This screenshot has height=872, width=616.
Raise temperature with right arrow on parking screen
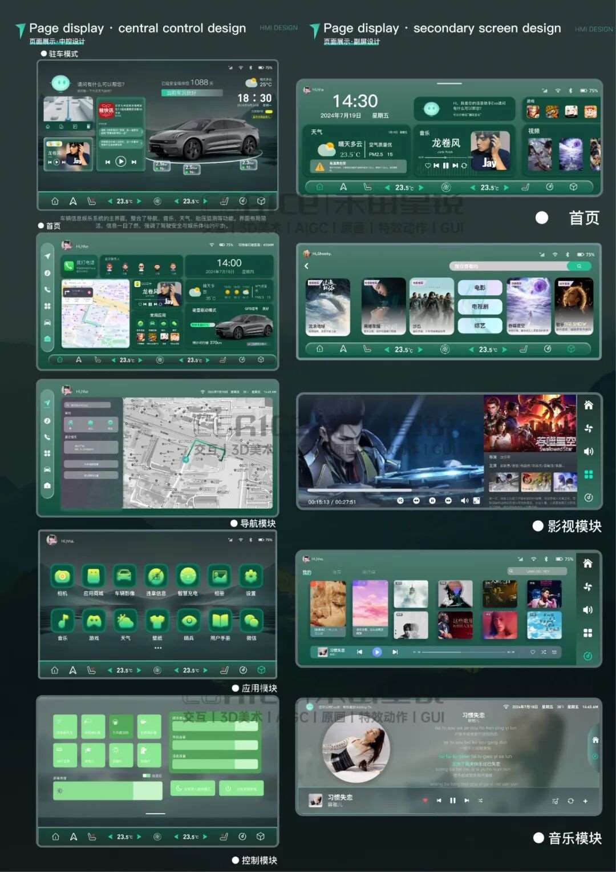[x=139, y=201]
